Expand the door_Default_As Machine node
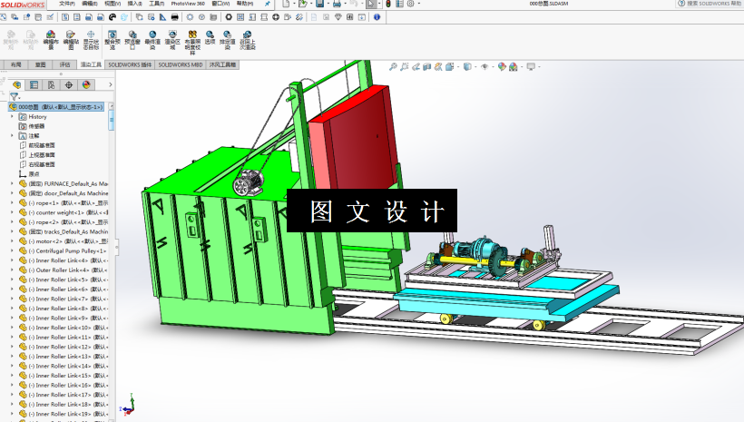This screenshot has height=422, width=744. click(x=13, y=193)
